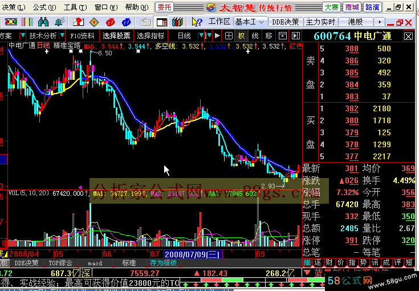Click the red circular logo icon
The width and height of the screenshot is (419, 291).
click(110, 22)
